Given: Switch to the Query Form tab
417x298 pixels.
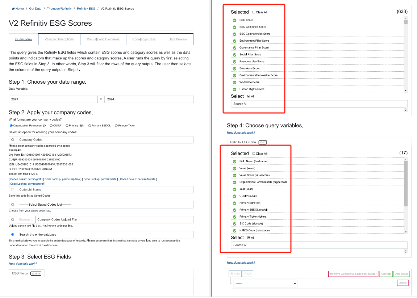Looking at the screenshot, I should [24, 39].
